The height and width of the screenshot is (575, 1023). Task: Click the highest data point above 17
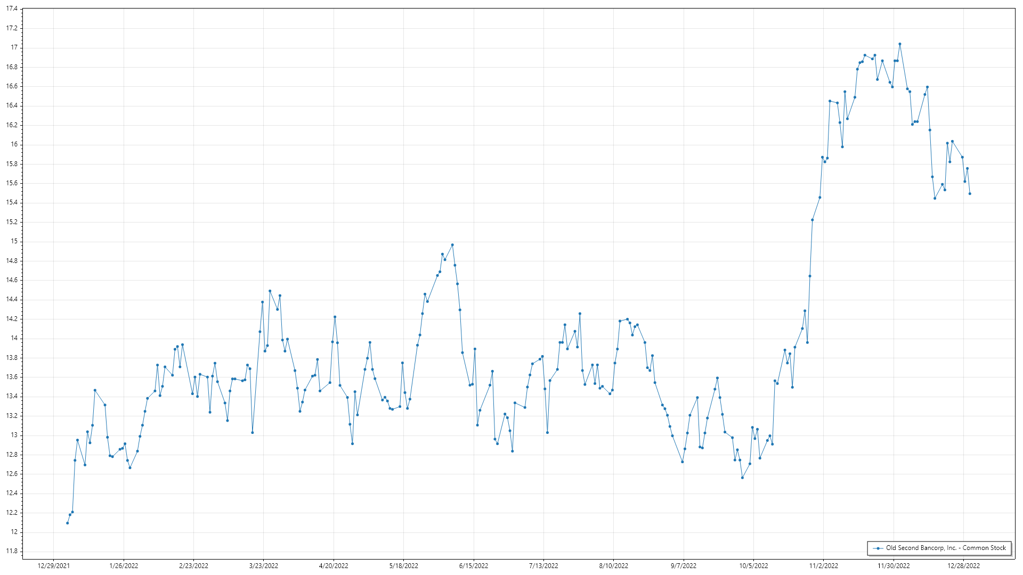900,44
